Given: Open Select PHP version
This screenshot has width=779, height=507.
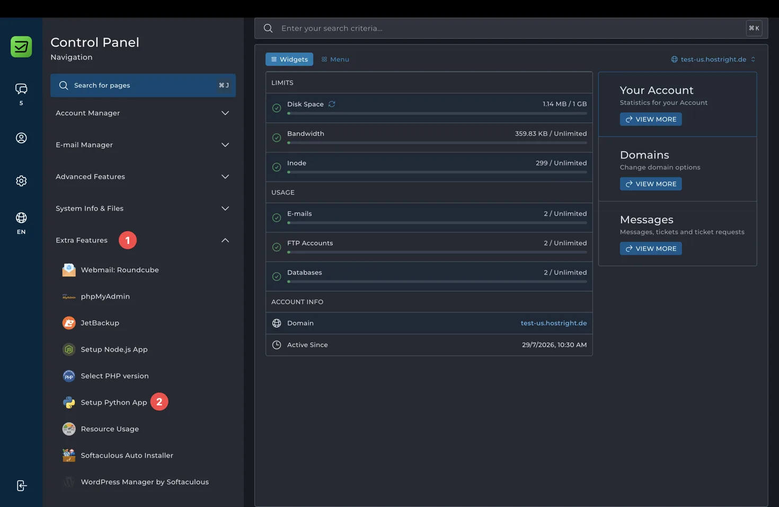Looking at the screenshot, I should click(114, 376).
